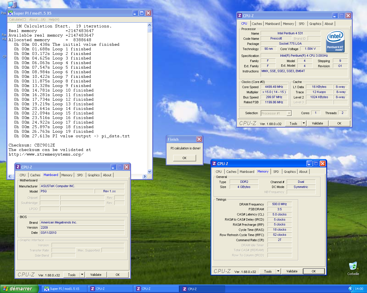367x293 pixels.
Task: Click the system tray arrow icon
Action: coord(351,289)
